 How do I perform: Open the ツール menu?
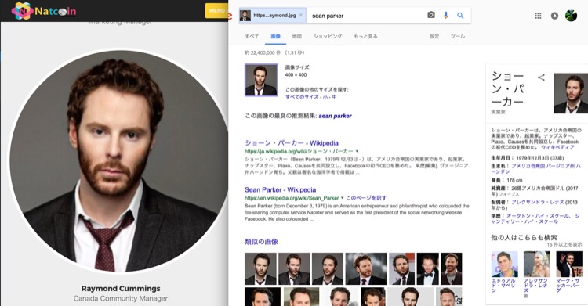458,36
